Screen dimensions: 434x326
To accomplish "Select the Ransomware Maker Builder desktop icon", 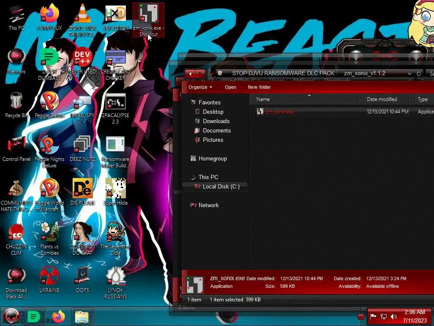I will [116, 152].
